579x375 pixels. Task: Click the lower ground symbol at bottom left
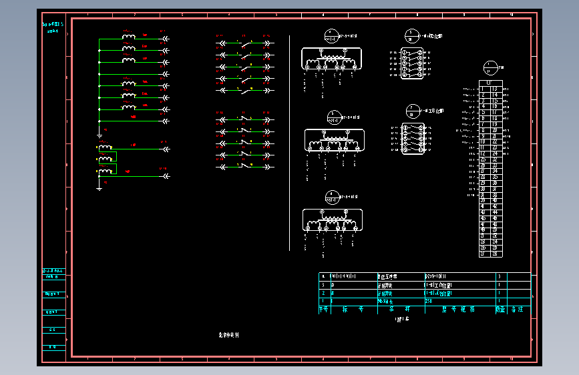(x=99, y=188)
